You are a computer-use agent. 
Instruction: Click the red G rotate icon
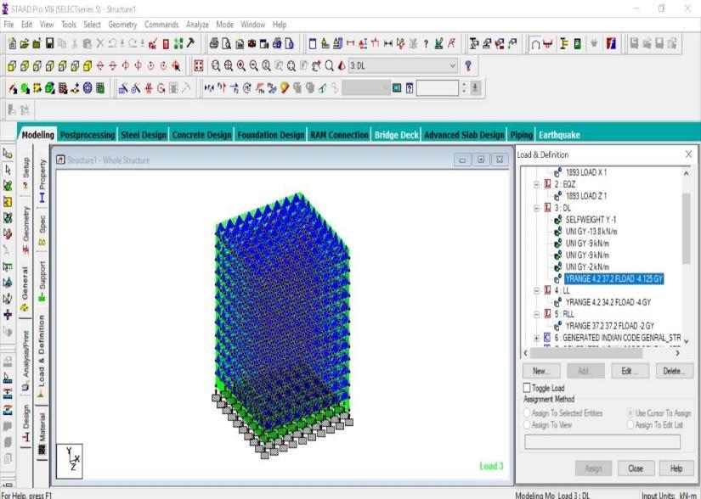pos(161,88)
